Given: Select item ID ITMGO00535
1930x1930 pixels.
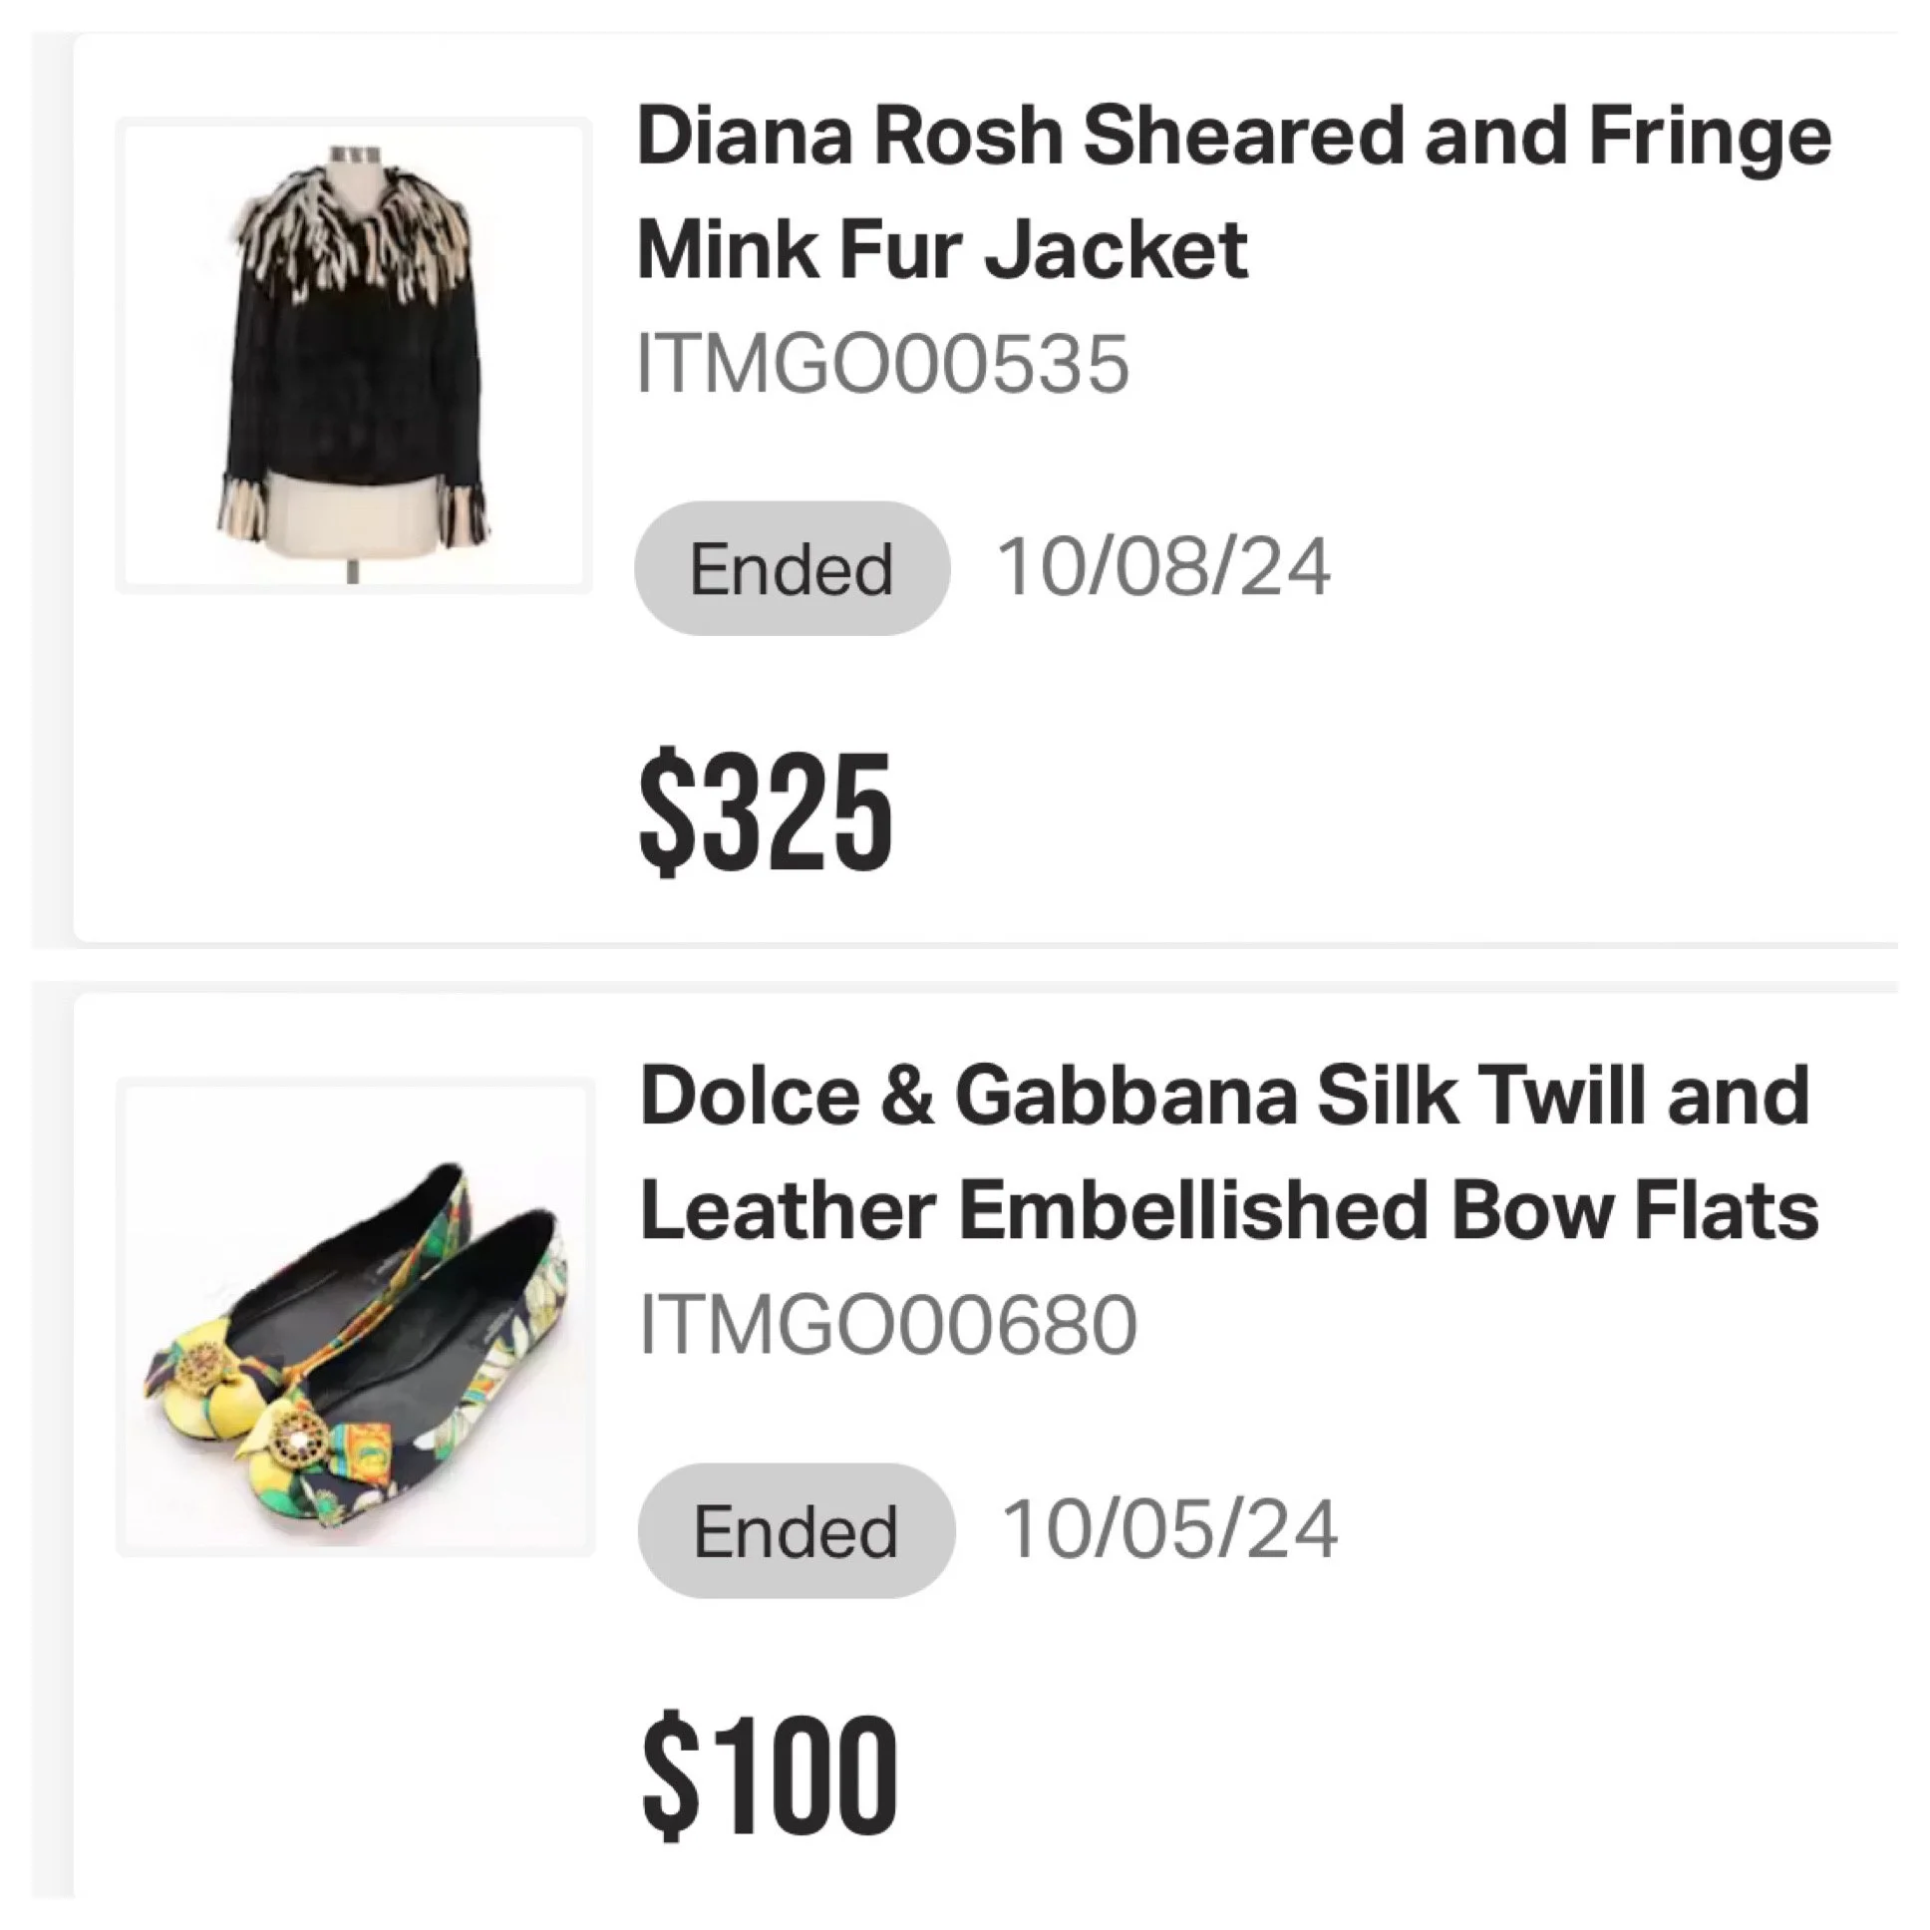Looking at the screenshot, I should click(x=883, y=364).
